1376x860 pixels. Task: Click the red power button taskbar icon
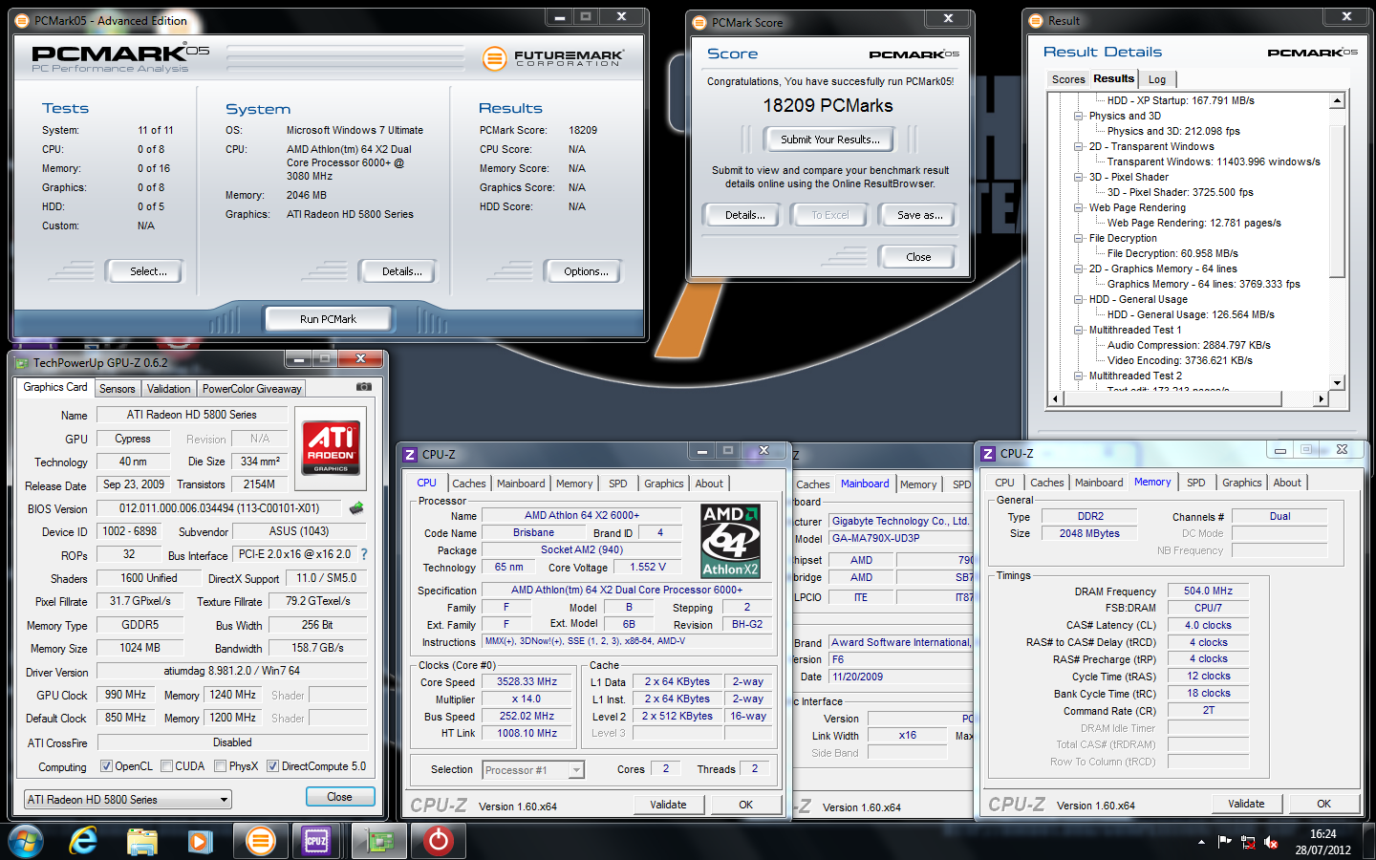[439, 842]
